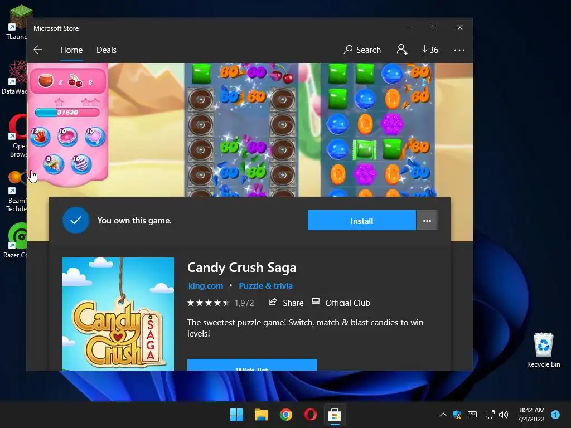Switch to the Deals tab
Screen dimensions: 571x428
pos(107,50)
